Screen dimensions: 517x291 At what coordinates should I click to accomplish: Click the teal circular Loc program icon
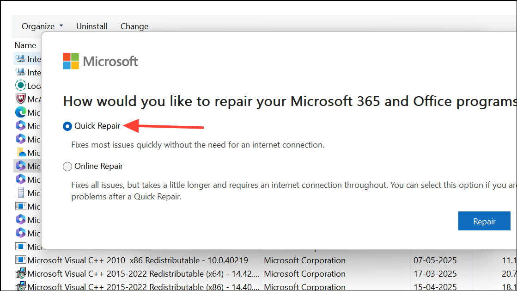20,86
